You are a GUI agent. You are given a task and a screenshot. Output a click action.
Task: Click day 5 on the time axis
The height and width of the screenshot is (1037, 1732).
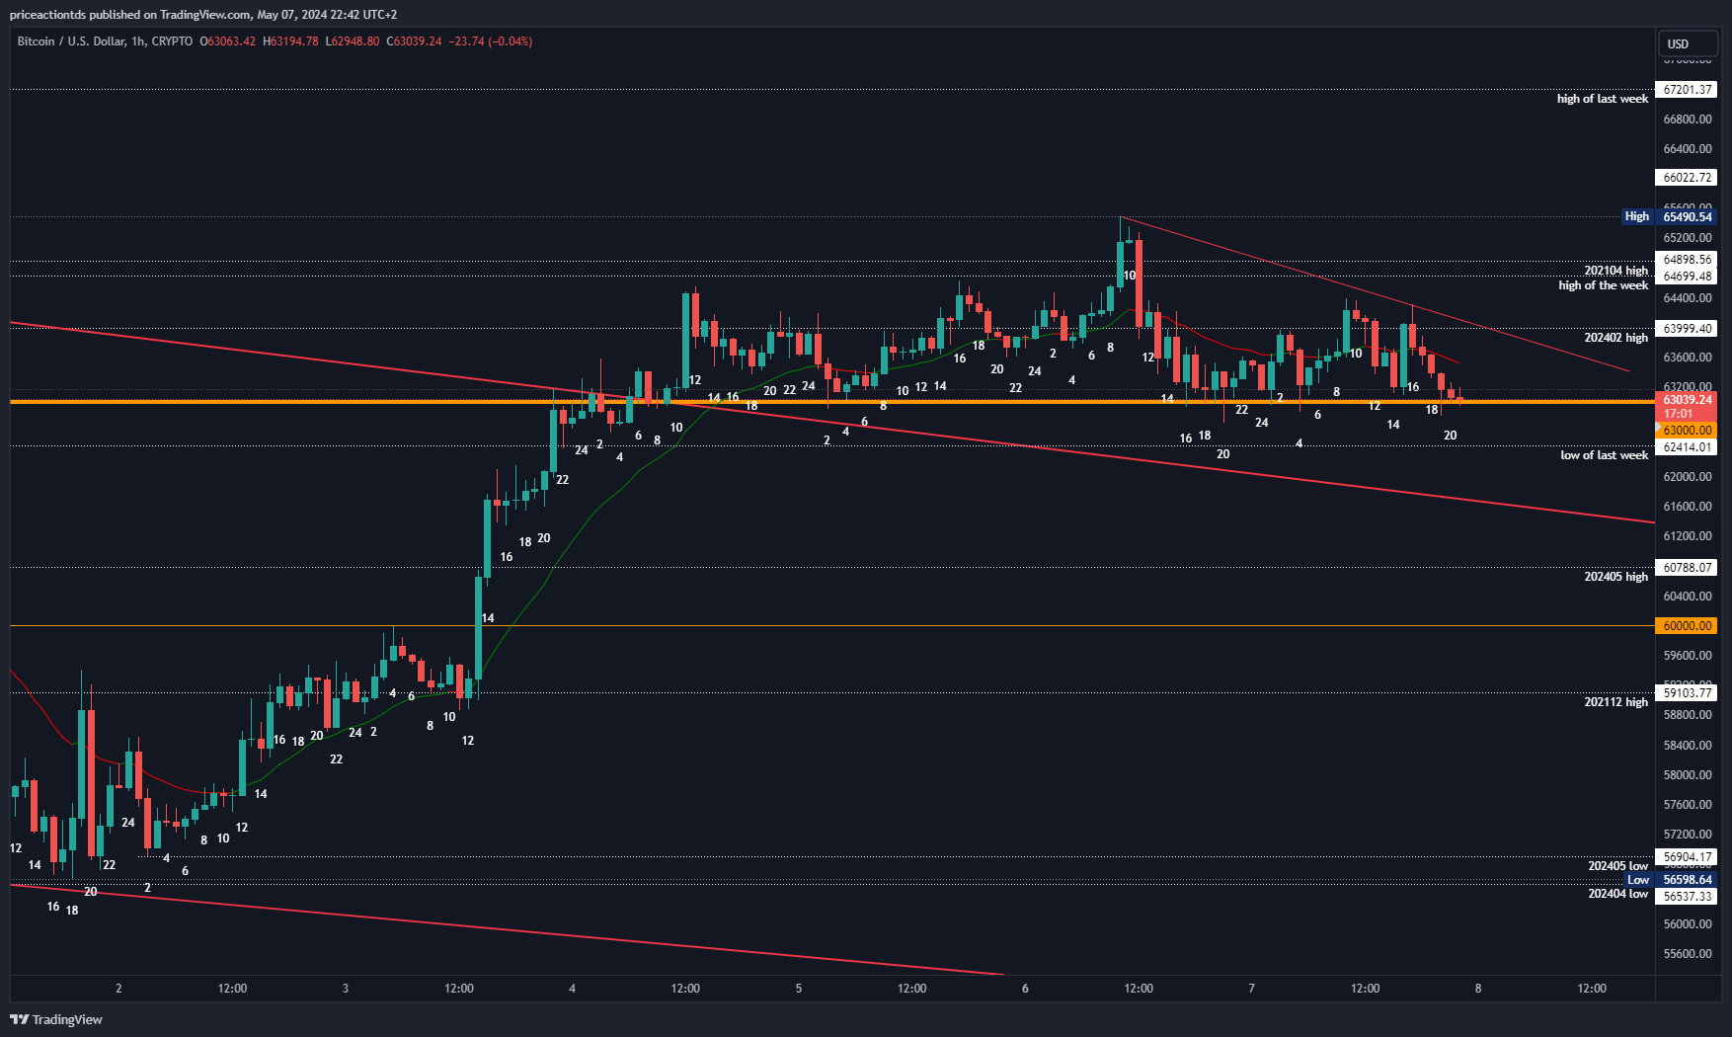click(x=798, y=989)
